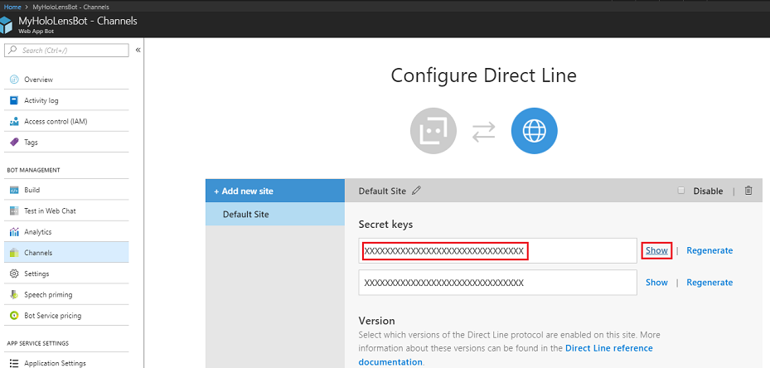Click the Analytics chart icon
This screenshot has height=368, width=770.
(x=14, y=232)
